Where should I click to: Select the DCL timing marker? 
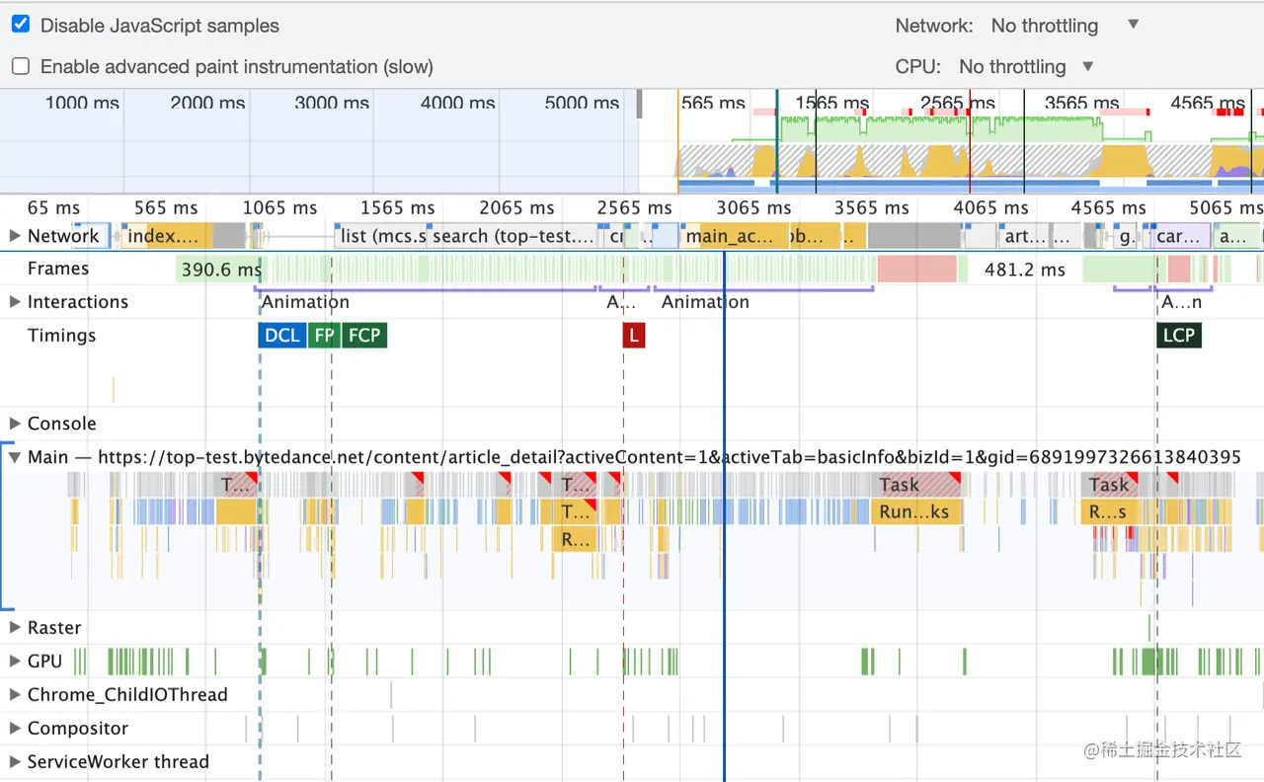pos(282,336)
